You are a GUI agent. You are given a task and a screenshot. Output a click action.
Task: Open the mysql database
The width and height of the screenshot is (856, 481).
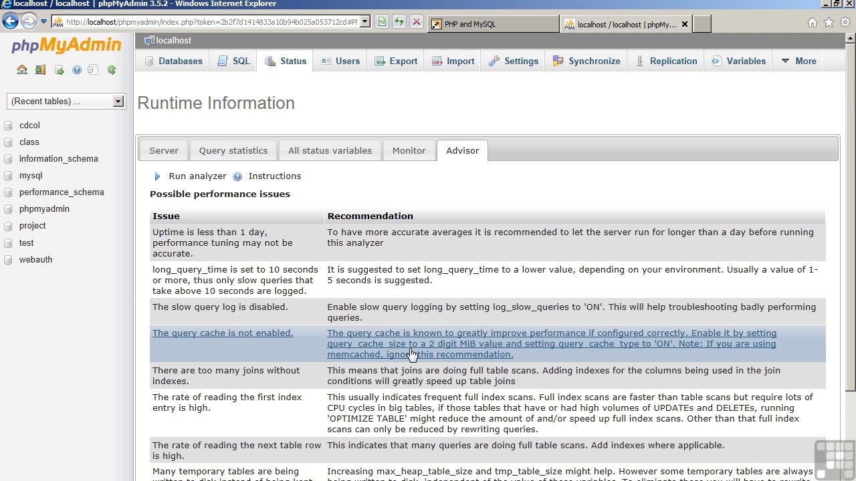pos(30,175)
